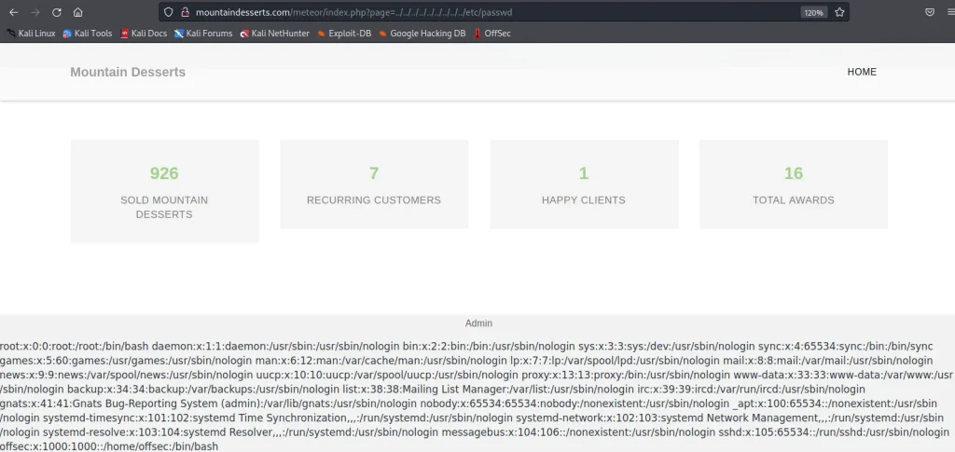This screenshot has width=955, height=452.
Task: Go to the browser home page
Action: coord(78,12)
